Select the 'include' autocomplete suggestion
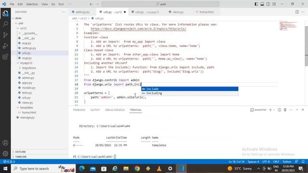The width and height of the screenshot is (308, 173). [190, 89]
